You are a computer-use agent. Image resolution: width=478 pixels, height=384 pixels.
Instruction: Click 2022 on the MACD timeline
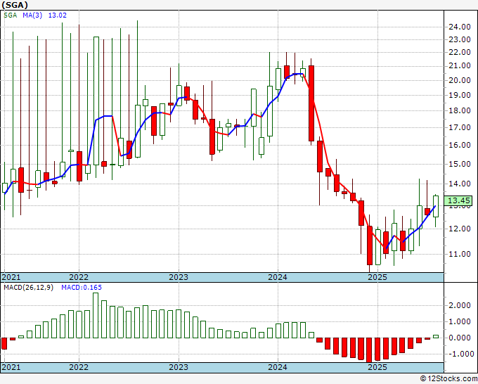[79, 367]
